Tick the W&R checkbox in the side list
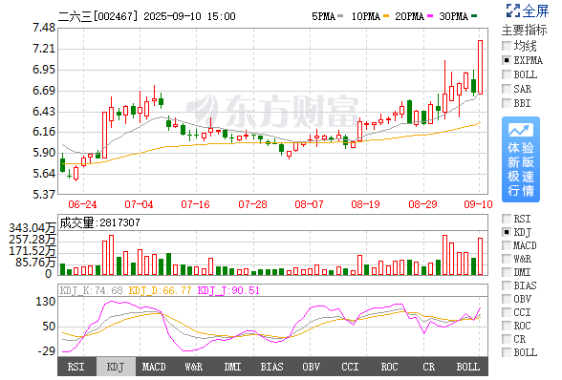Viewport: 562px width, 380px height. tap(507, 259)
